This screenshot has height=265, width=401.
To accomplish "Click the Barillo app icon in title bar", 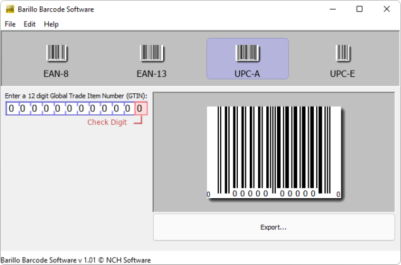I will (x=10, y=9).
